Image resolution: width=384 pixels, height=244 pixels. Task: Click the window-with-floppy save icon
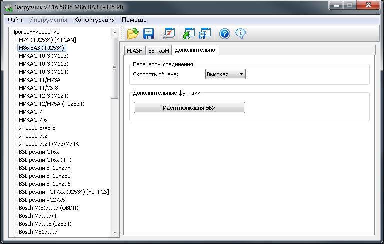[205, 34]
